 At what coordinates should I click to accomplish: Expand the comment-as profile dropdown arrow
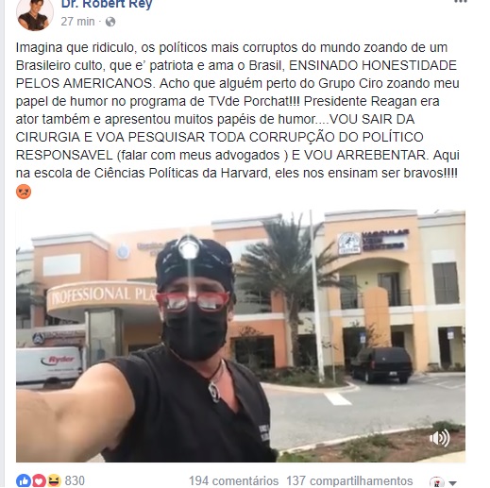[452, 483]
